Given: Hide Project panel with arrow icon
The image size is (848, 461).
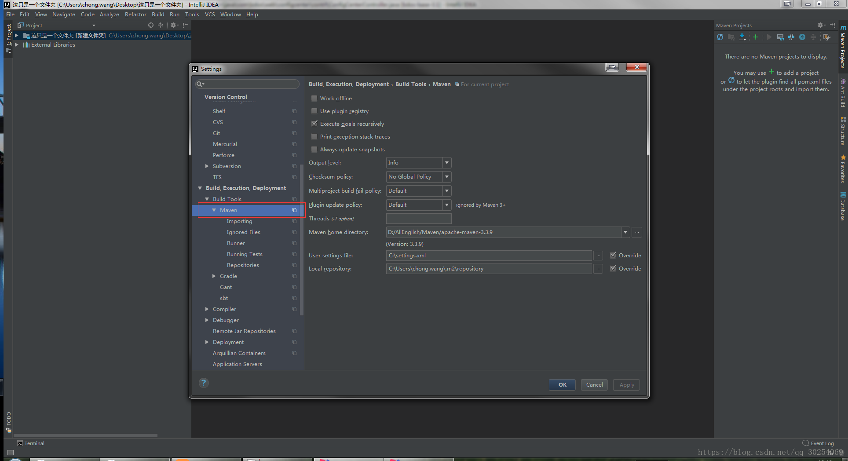Looking at the screenshot, I should tap(186, 25).
